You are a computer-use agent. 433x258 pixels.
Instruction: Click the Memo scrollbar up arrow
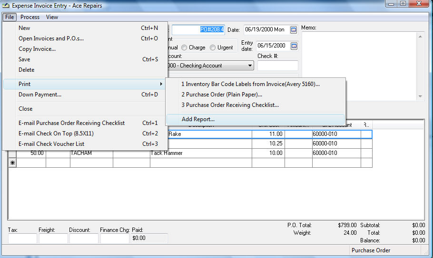[420, 36]
